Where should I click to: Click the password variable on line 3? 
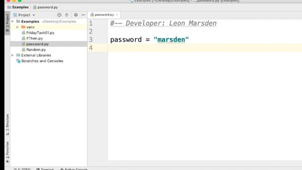pyautogui.click(x=126, y=40)
